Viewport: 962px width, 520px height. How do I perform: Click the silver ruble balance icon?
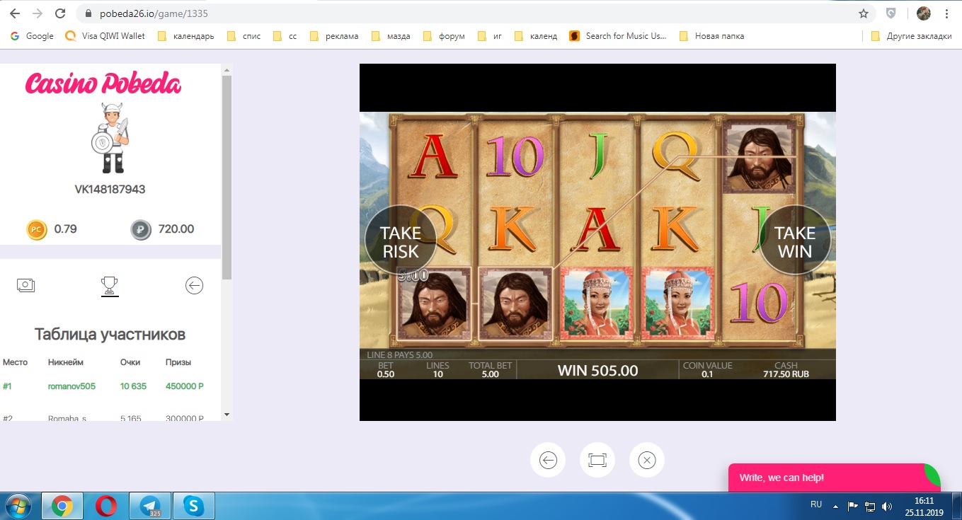[x=141, y=230]
